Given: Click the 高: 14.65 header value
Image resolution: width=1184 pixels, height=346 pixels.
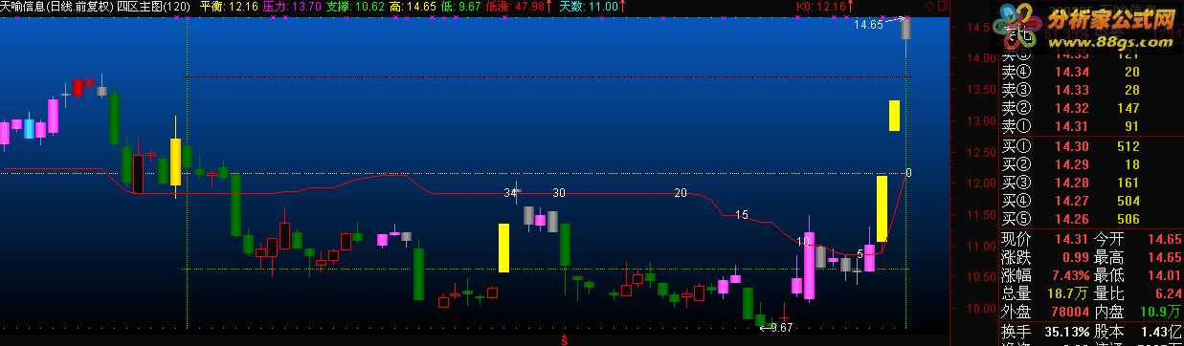Looking at the screenshot, I should click(x=413, y=7).
